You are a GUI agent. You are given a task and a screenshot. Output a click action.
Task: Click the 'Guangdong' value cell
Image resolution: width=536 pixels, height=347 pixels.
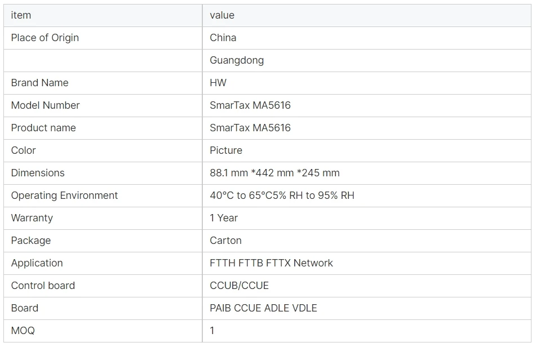pyautogui.click(x=237, y=60)
